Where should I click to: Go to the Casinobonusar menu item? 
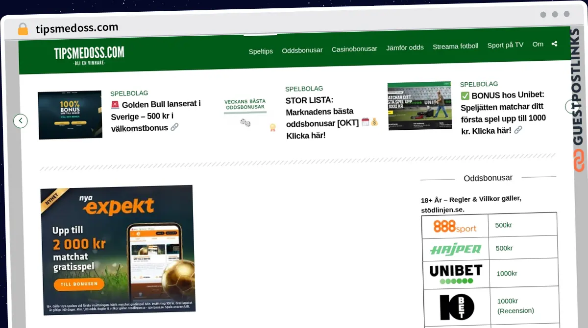pyautogui.click(x=354, y=49)
